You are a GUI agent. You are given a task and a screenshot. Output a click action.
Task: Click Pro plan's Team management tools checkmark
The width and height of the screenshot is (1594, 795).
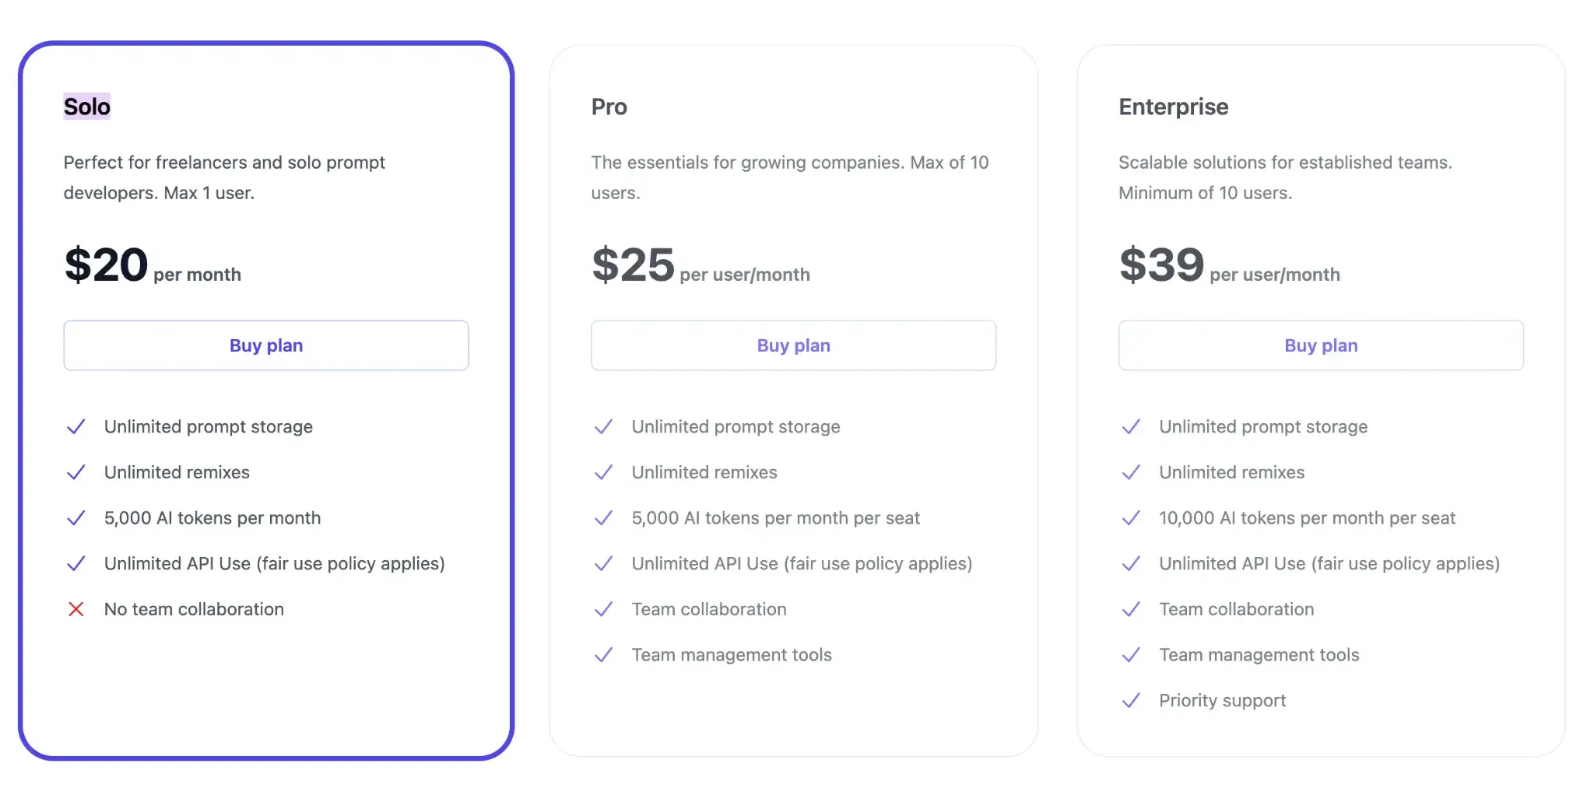(x=603, y=655)
